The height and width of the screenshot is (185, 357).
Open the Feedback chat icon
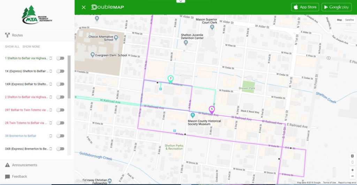coord(8,177)
